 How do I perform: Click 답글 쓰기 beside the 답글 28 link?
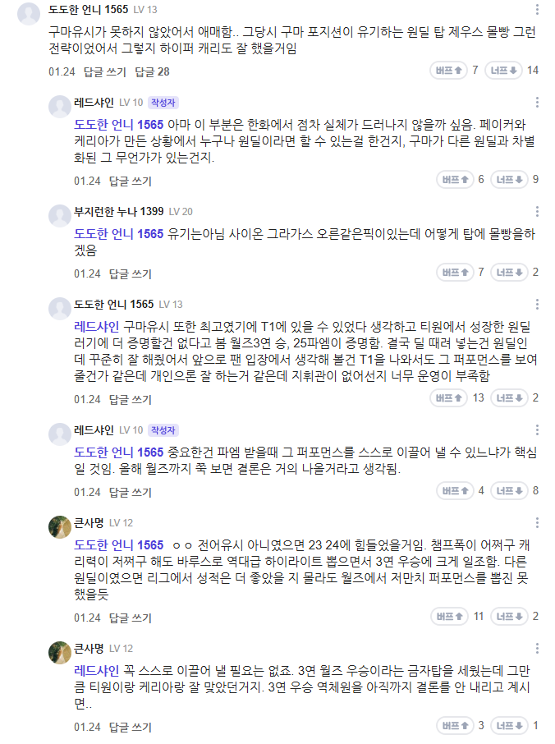(x=105, y=71)
